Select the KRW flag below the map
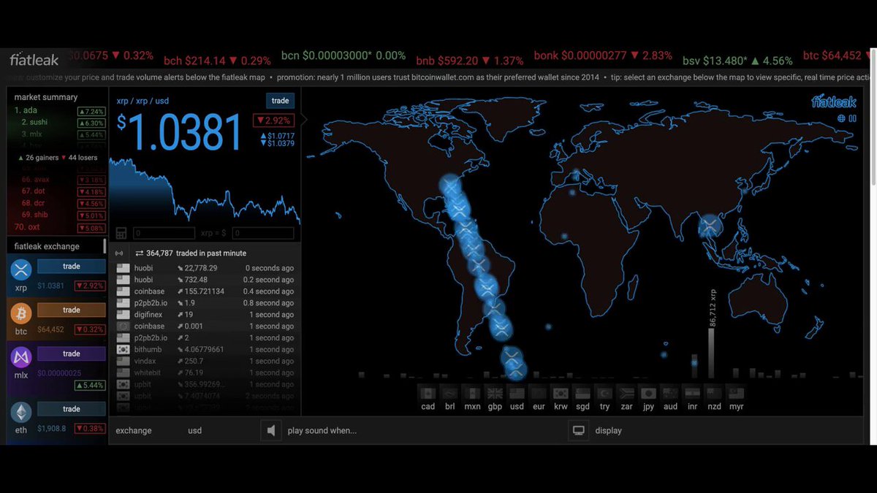Screen dimensions: 877x493 [561, 393]
